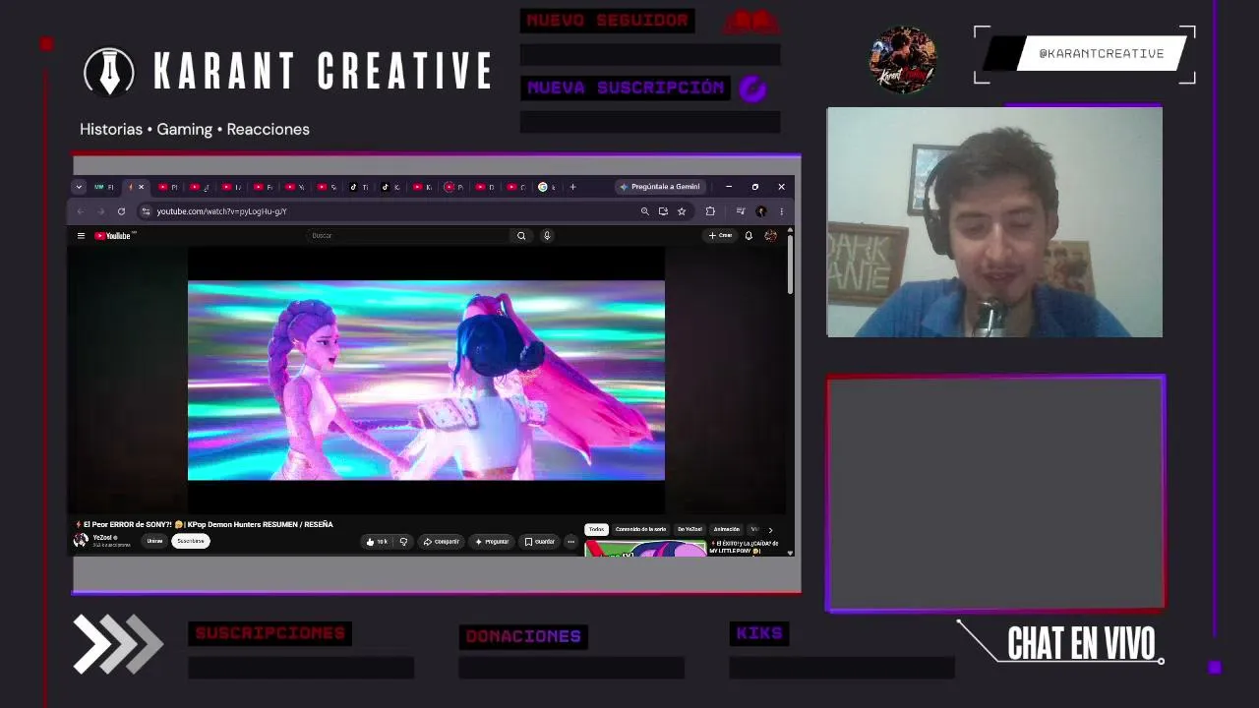1259x708 pixels.
Task: Select the 'Todos' filter chip
Action: (596, 530)
